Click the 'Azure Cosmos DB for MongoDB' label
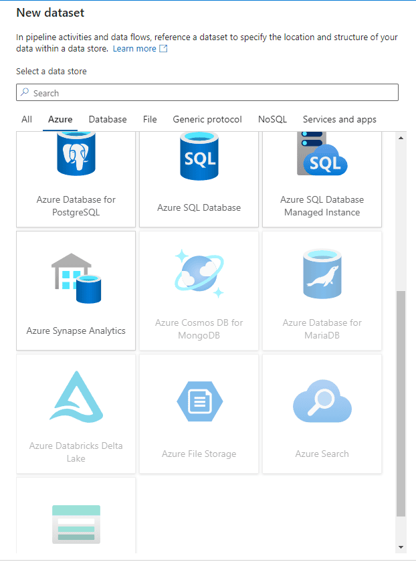 pos(199,329)
